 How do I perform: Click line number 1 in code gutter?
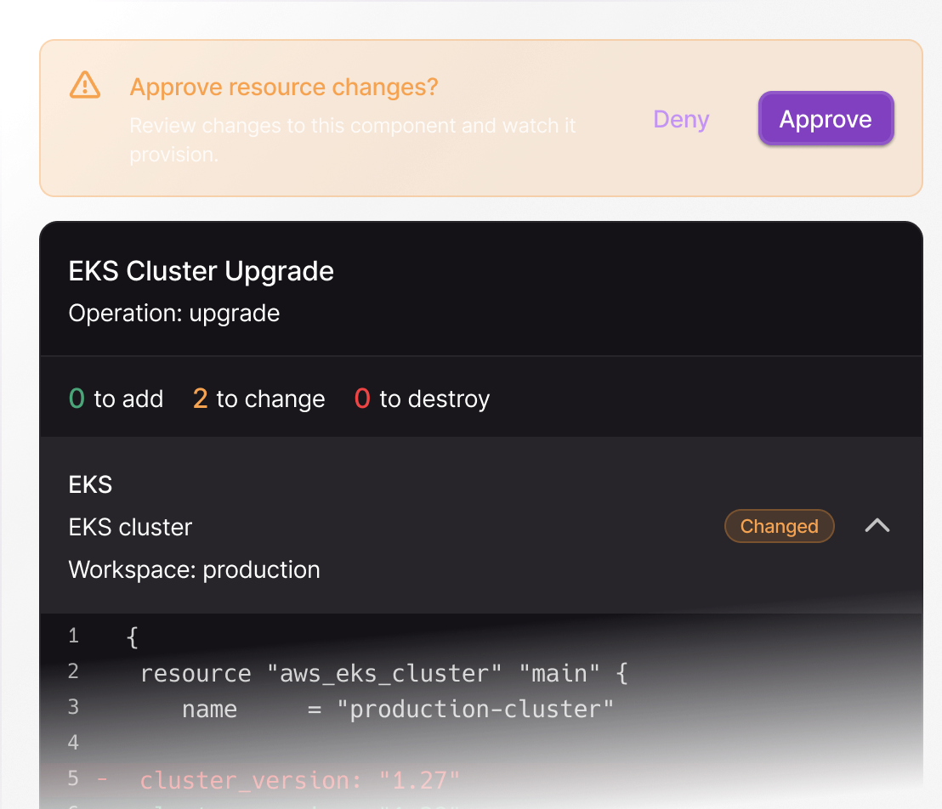point(73,636)
